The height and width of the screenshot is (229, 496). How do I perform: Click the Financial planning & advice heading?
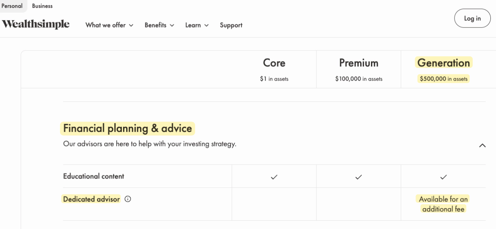coord(127,128)
